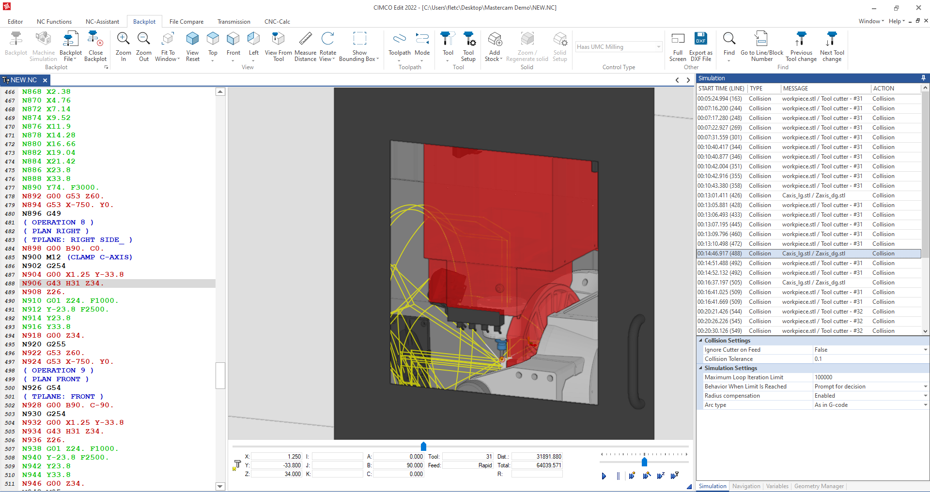Toggle Full Screen mode
The width and height of the screenshot is (930, 492).
point(677,46)
